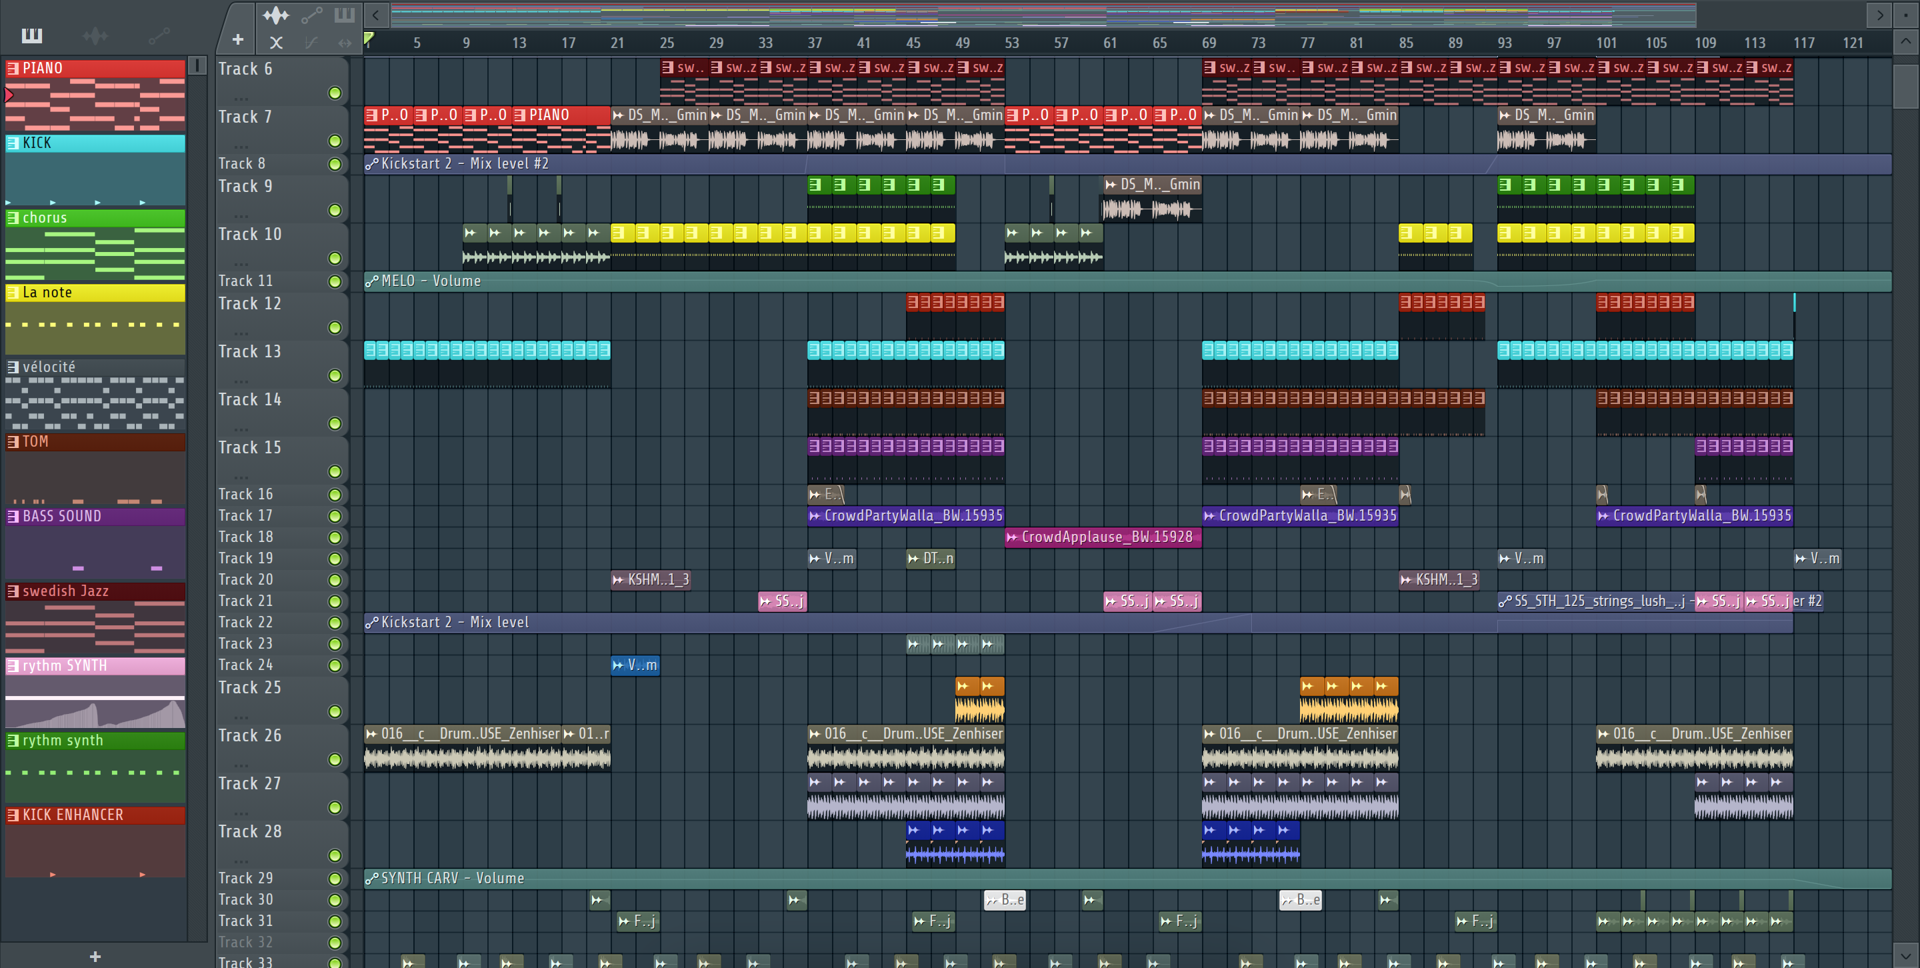1920x968 pixels.
Task: Click the timeline overview right arrow
Action: click(1879, 15)
